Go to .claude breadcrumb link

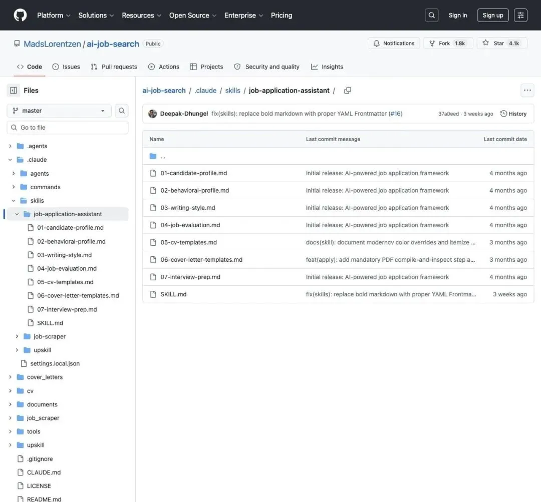point(205,90)
